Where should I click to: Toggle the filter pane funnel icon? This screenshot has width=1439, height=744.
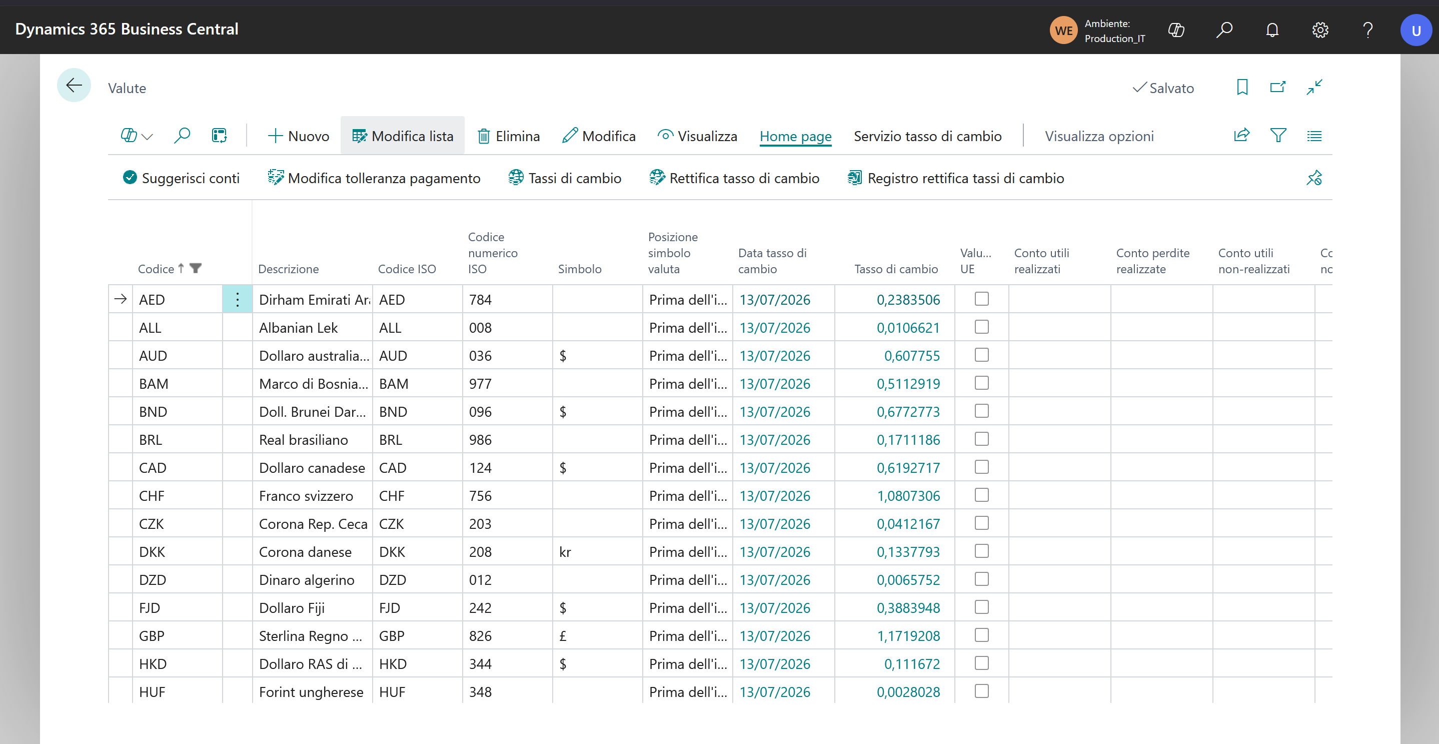click(x=1278, y=135)
